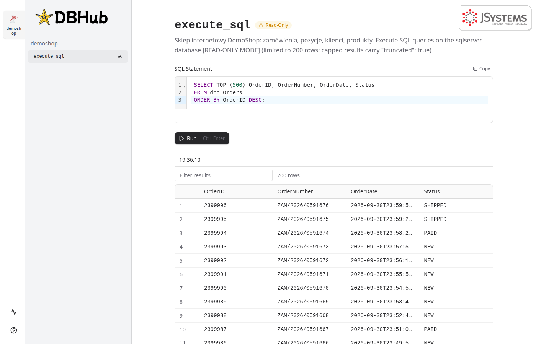Click the 200 rows count label
This screenshot has width=536, height=344.
click(288, 175)
